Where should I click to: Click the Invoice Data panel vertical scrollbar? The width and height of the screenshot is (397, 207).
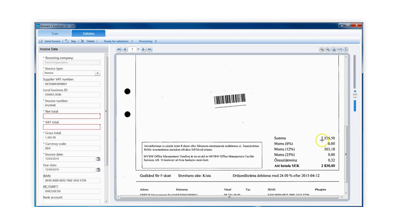coord(106,111)
